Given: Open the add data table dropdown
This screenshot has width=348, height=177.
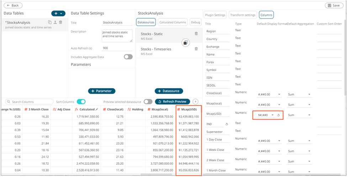Looking at the screenshot, I should coord(58,14).
